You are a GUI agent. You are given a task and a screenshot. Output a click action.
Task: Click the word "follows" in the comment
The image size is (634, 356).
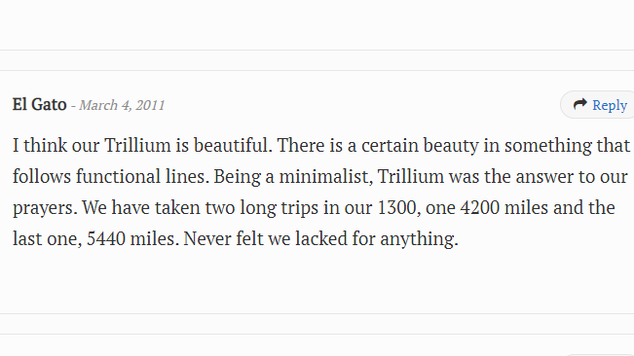click(x=42, y=176)
